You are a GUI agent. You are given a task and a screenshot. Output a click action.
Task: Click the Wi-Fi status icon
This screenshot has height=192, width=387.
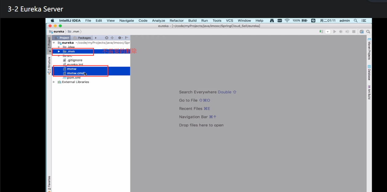coord(287,20)
